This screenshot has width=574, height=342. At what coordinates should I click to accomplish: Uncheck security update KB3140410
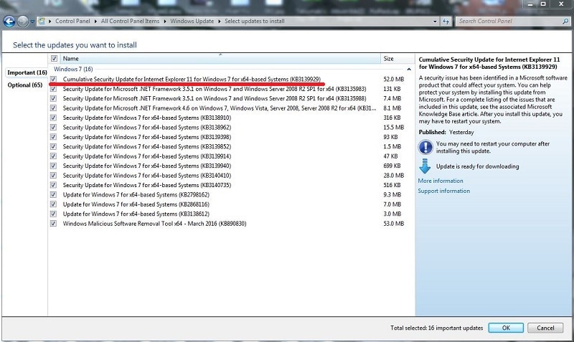click(x=53, y=175)
